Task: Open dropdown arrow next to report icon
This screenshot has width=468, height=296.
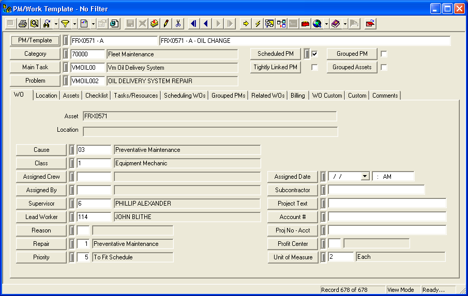Action: coord(93,24)
